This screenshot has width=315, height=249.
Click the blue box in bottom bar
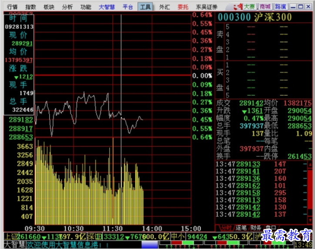click(150, 245)
